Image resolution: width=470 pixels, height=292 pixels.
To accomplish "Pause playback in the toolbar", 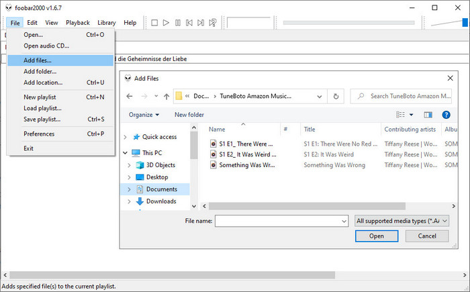I will click(x=178, y=23).
